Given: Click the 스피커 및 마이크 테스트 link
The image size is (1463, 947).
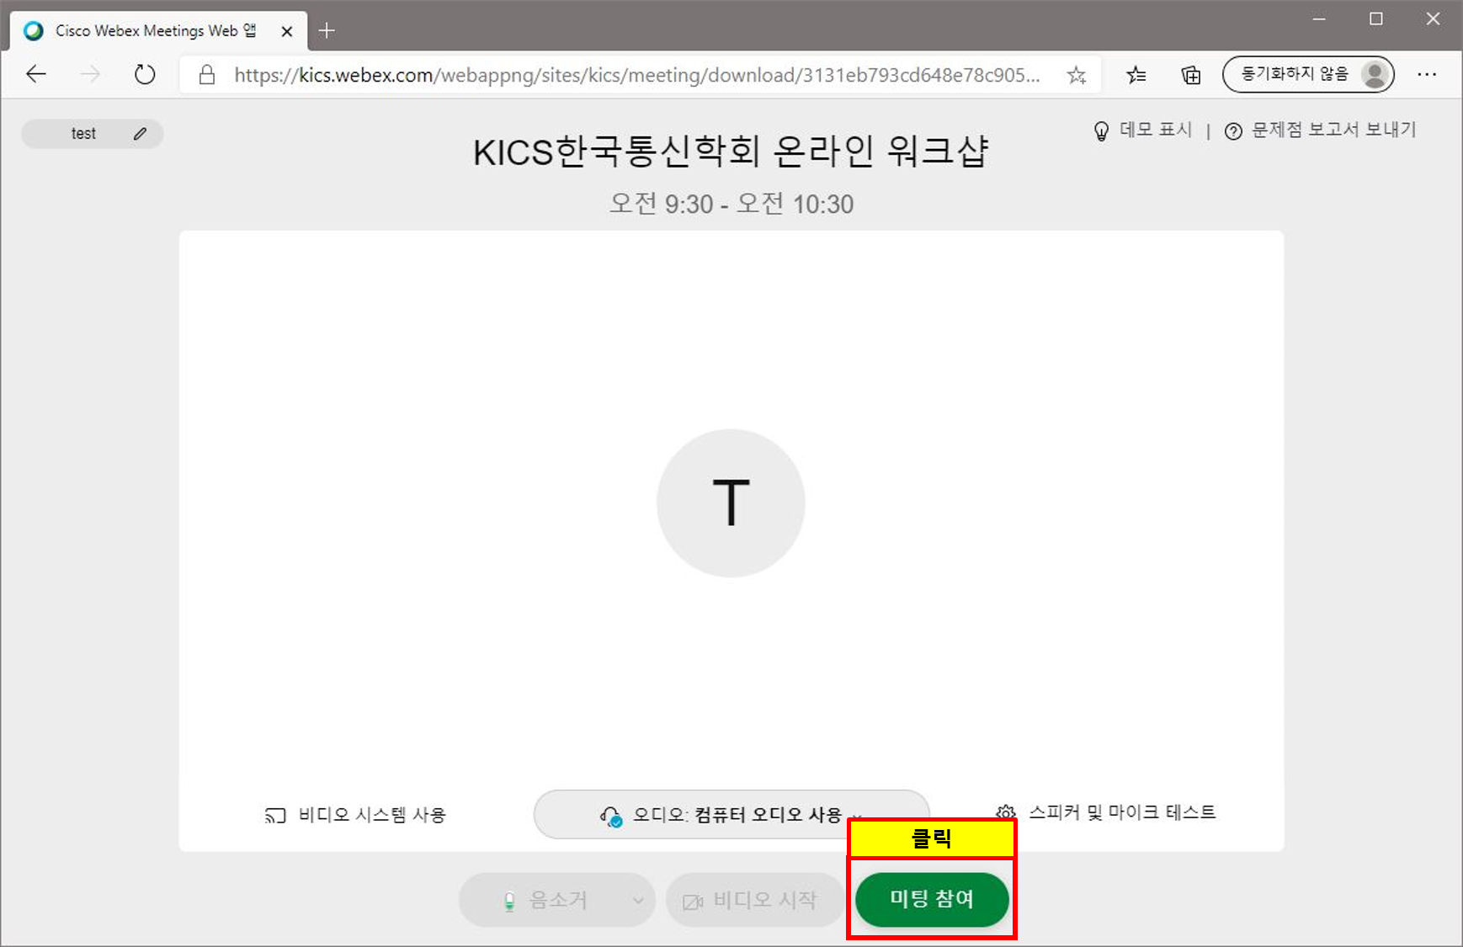Looking at the screenshot, I should click(x=1122, y=812).
